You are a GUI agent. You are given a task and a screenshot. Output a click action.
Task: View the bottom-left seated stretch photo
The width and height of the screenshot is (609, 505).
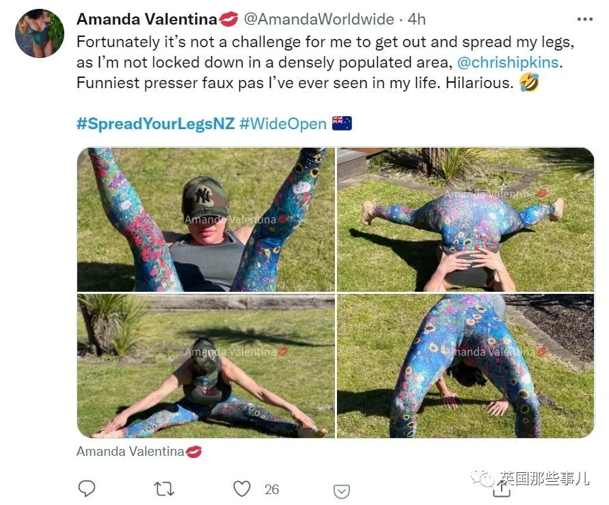[x=206, y=366]
